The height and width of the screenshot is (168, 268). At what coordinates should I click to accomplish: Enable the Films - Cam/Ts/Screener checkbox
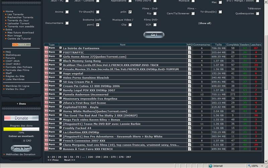pyautogui.click(x=193, y=13)
